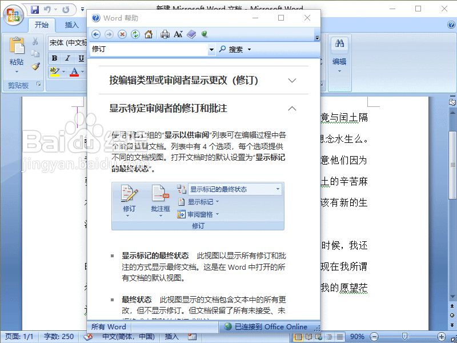The image size is (457, 343).
Task: Switch to the 插入 ribbon tab
Action: click(71, 25)
